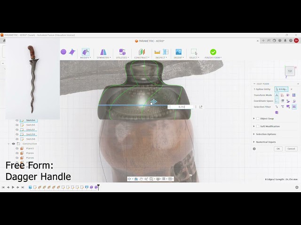Open the CONSTRUCT dropdown menu
Image resolution: width=301 pixels, height=225 pixels.
click(142, 58)
